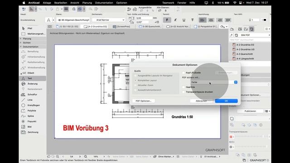This screenshot has height=163, width=290.
Task: Enable Kopf-/Fußzeile checkbox
Action: [184, 72]
